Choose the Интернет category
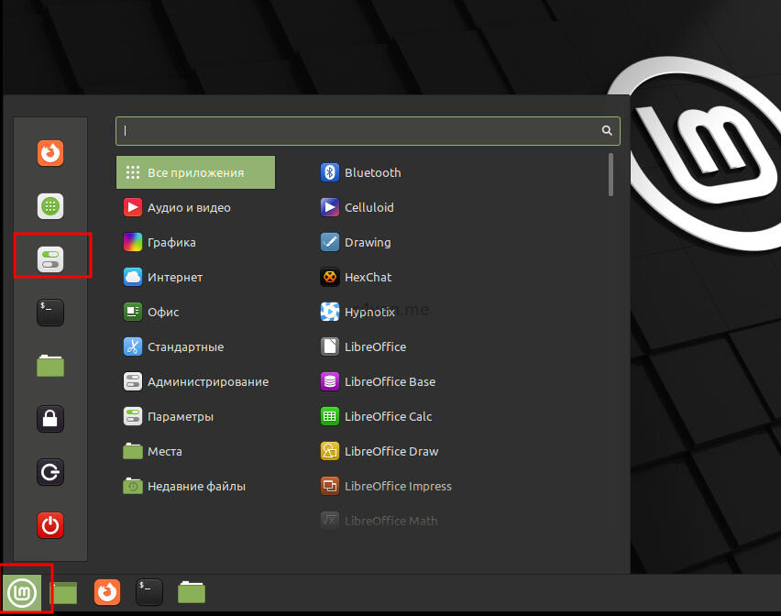 (x=174, y=278)
